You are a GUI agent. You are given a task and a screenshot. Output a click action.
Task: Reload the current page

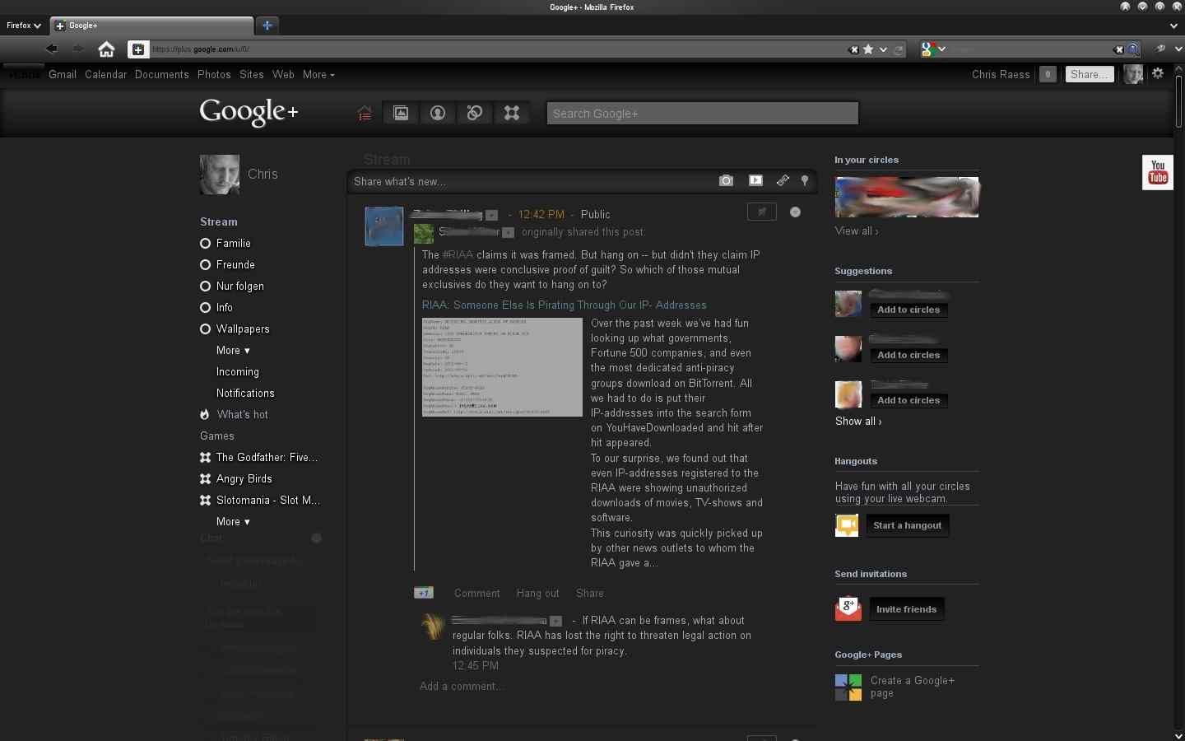coord(899,49)
